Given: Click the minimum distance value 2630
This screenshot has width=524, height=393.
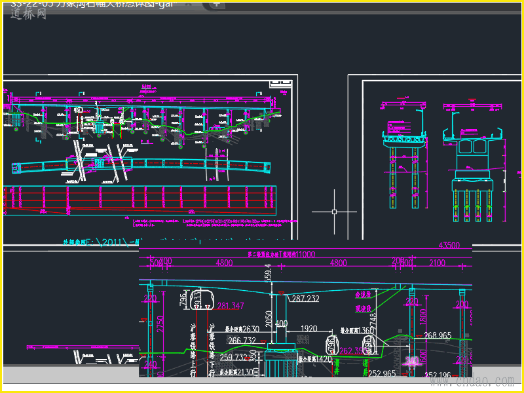Looking at the screenshot, I should (251, 329).
